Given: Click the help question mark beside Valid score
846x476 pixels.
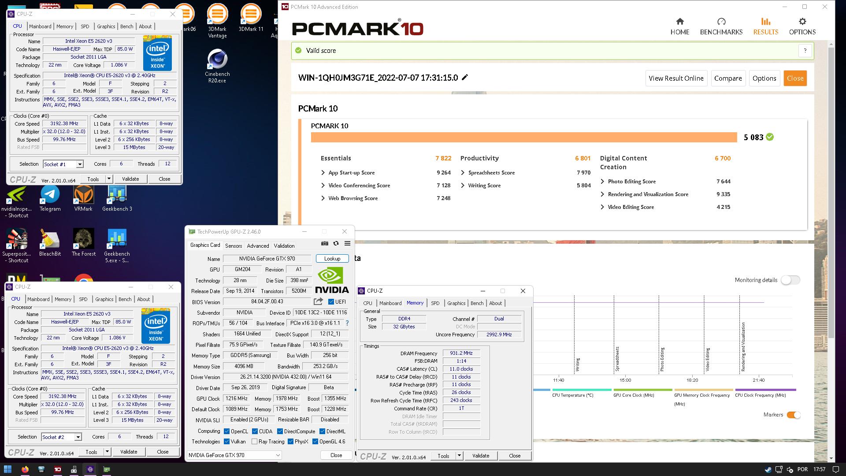Looking at the screenshot, I should (x=805, y=51).
